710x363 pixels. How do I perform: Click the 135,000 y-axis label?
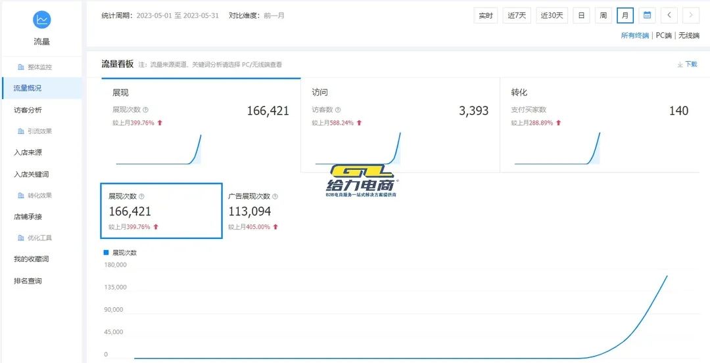point(116,287)
